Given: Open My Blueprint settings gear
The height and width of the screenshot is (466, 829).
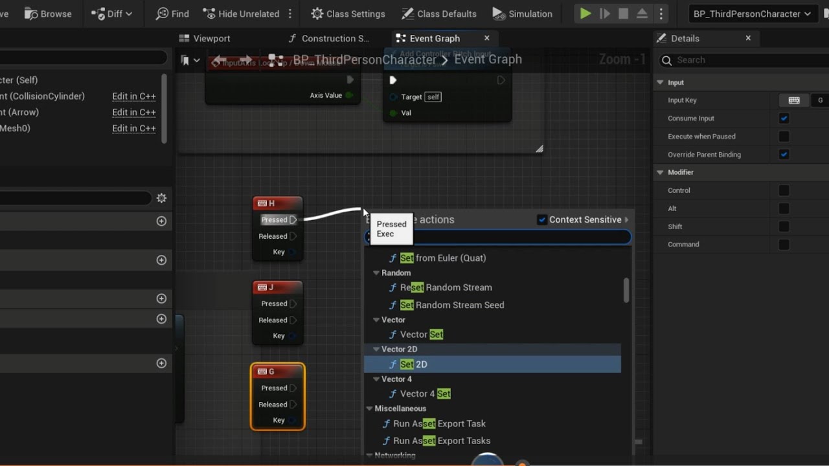Looking at the screenshot, I should pos(161,198).
